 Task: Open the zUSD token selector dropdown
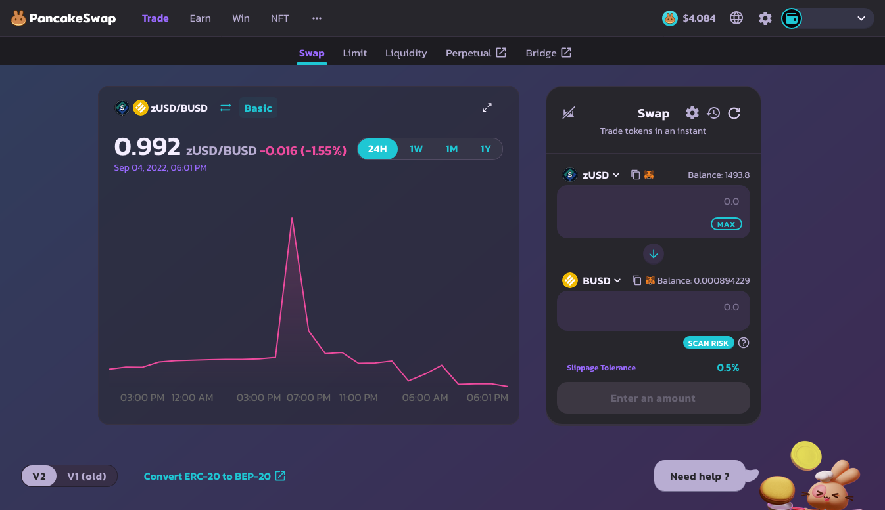pyautogui.click(x=600, y=175)
